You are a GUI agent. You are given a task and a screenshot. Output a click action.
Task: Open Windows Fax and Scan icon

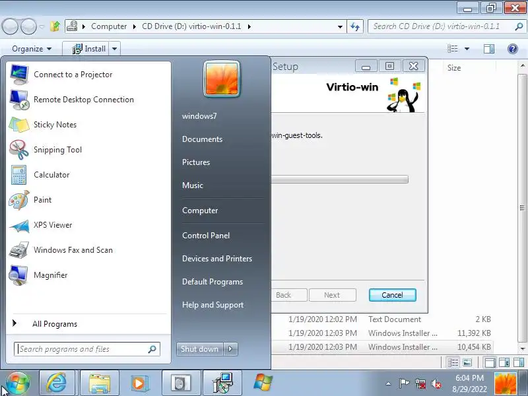(x=19, y=250)
